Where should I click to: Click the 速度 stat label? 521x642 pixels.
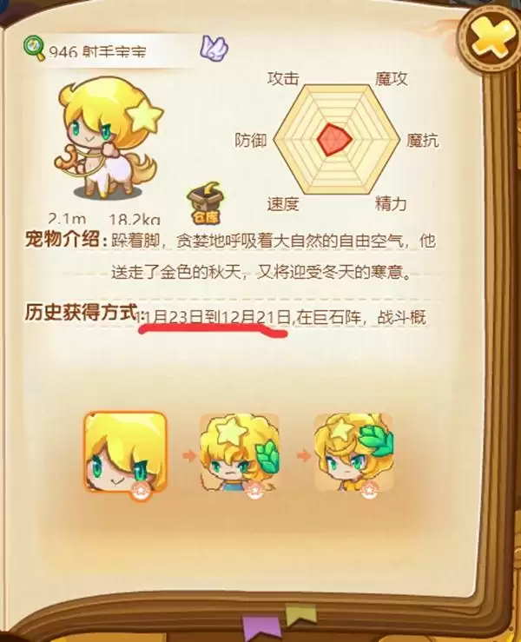(x=283, y=203)
